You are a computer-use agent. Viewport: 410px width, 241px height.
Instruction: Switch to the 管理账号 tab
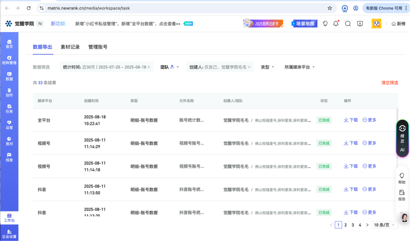point(98,47)
